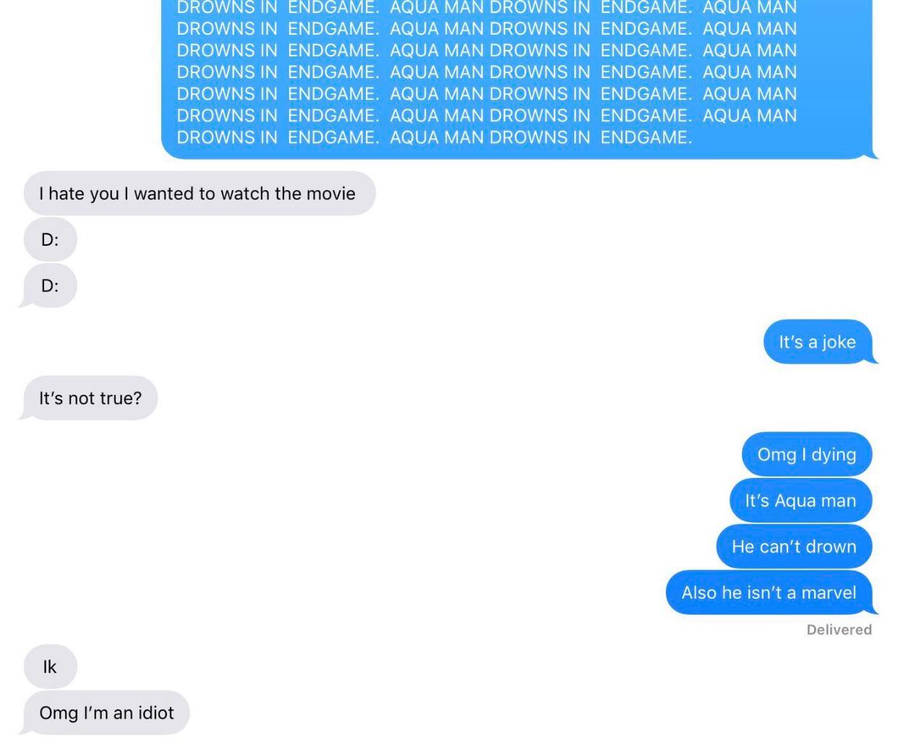Image resolution: width=898 pixels, height=749 pixels.
Task: Select the 'I hate you I wanted' message
Action: (200, 193)
